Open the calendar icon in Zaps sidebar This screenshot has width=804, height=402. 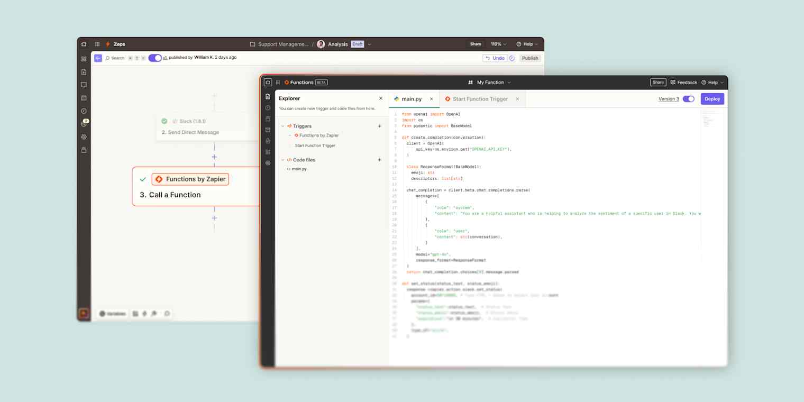tap(84, 98)
